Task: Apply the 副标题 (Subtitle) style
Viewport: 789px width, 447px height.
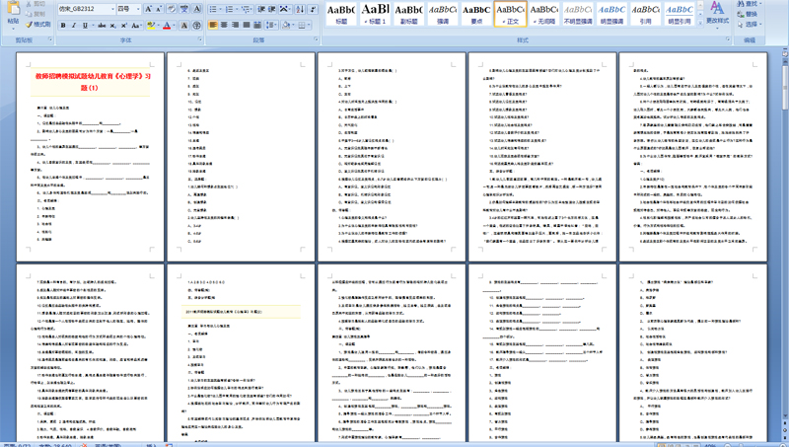Action: point(408,14)
